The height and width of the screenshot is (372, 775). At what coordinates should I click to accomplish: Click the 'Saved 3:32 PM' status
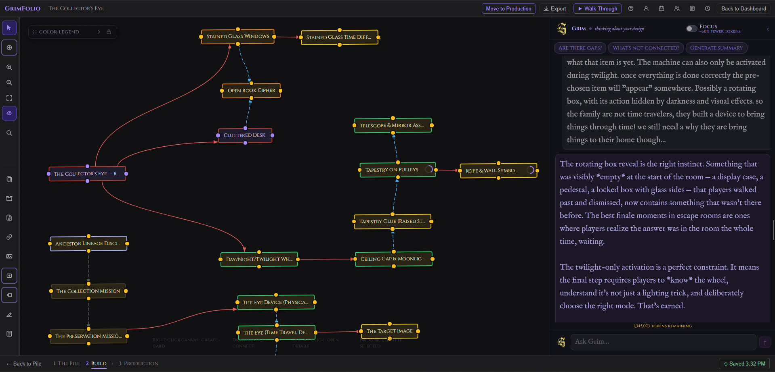[744, 364]
